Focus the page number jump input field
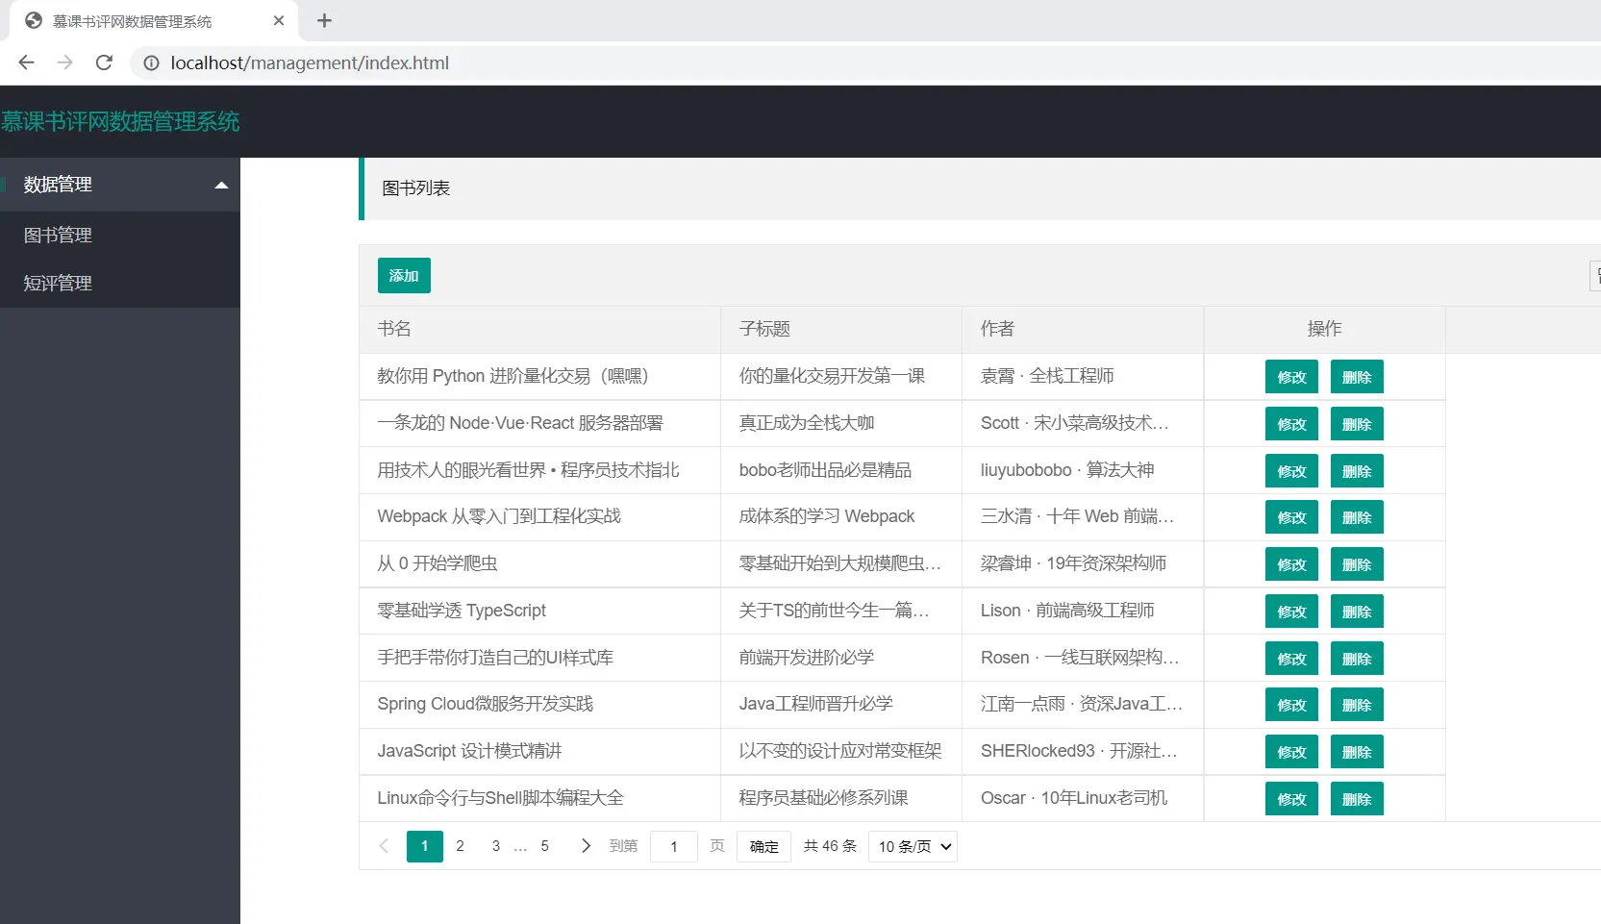This screenshot has width=1601, height=924. [x=674, y=846]
